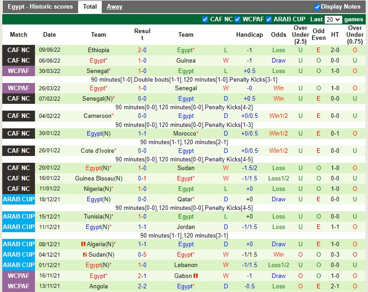The height and width of the screenshot is (292, 368).
Task: Click the date 13/11/21
Action: click(x=50, y=287)
